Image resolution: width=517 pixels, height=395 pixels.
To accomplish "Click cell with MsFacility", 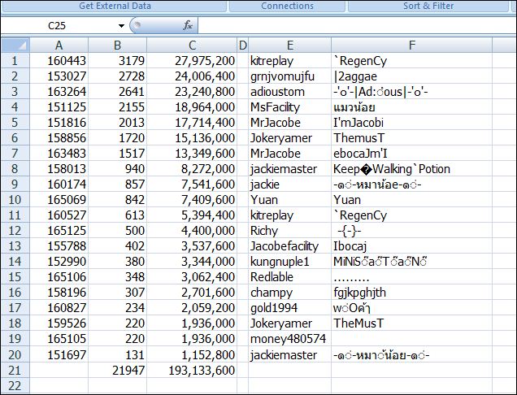I will click(x=290, y=107).
